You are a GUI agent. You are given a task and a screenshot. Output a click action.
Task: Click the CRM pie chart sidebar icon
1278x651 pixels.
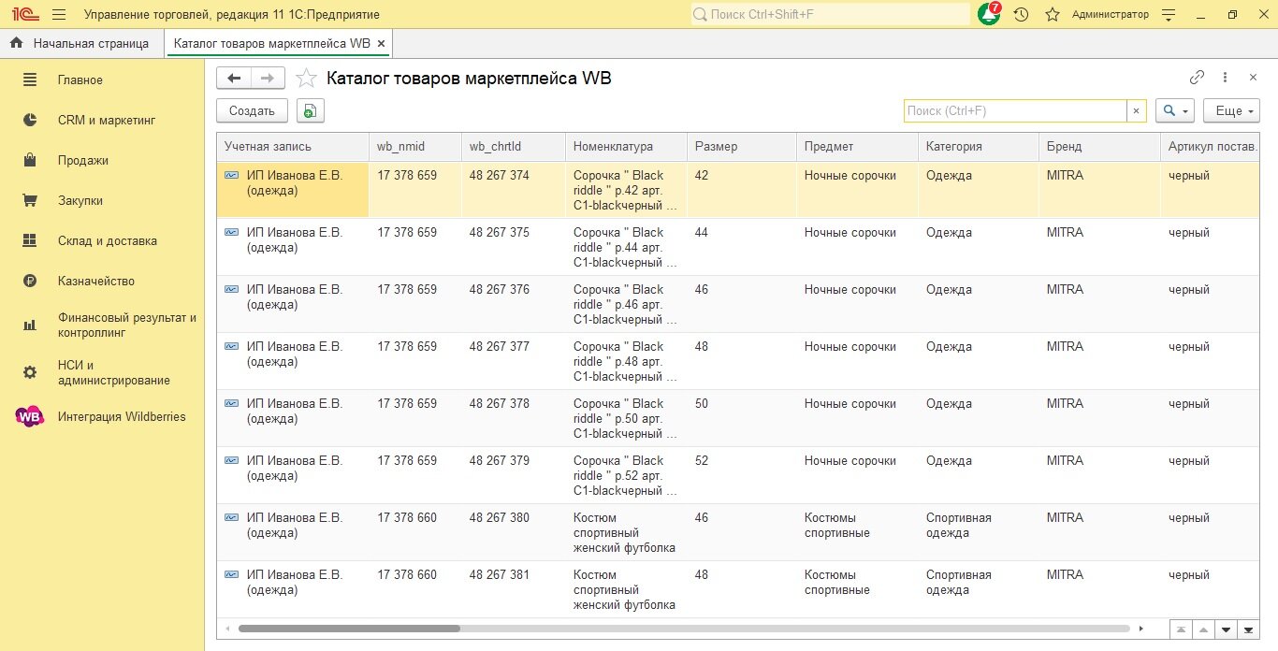[x=30, y=121]
